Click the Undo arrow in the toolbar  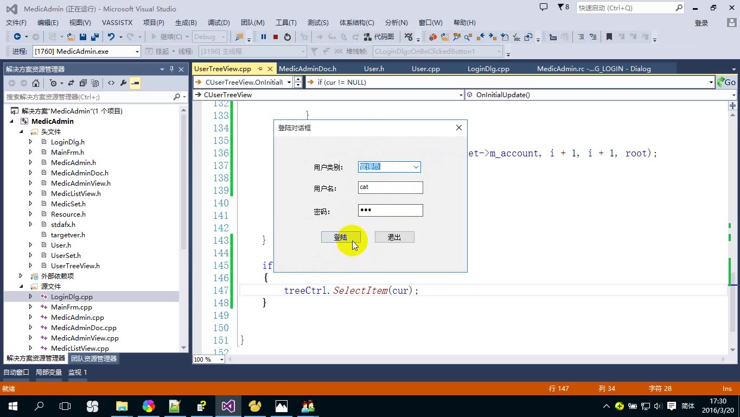point(111,37)
